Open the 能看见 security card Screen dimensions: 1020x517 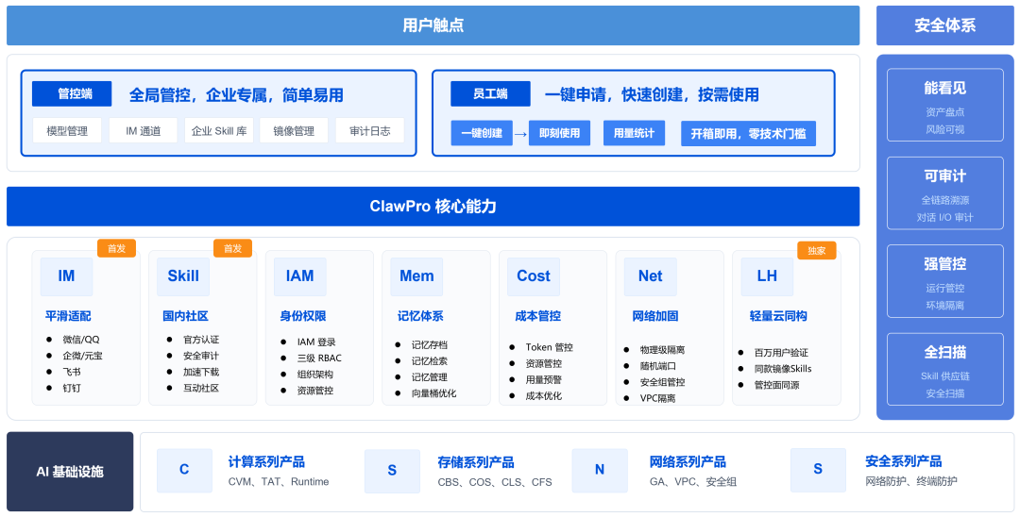(945, 105)
